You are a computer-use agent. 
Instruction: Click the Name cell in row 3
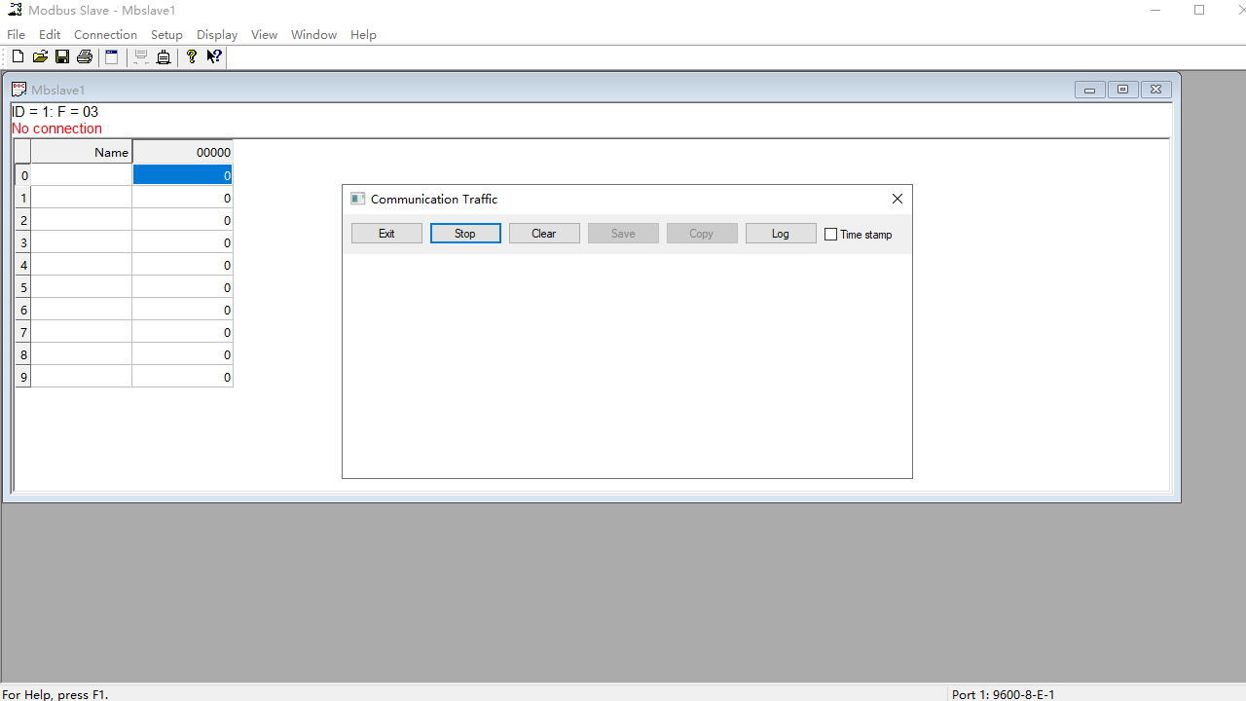tap(82, 242)
